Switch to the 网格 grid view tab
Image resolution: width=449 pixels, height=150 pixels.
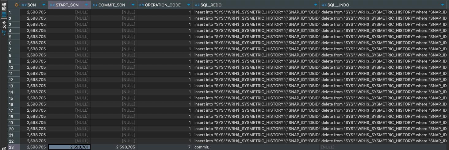(x=4, y=10)
